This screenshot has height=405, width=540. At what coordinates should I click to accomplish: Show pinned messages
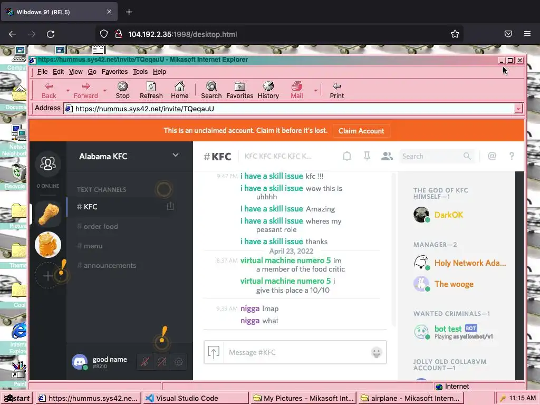(x=367, y=156)
